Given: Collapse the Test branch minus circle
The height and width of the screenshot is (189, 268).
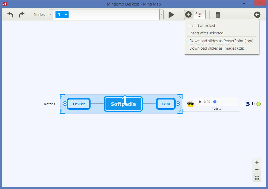Looking at the screenshot, I should pyautogui.click(x=178, y=104).
